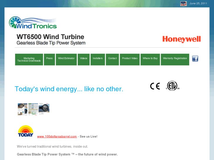This screenshot has height=160, width=214.
Task: Open the Where to Buy page
Action: pyautogui.click(x=150, y=60)
